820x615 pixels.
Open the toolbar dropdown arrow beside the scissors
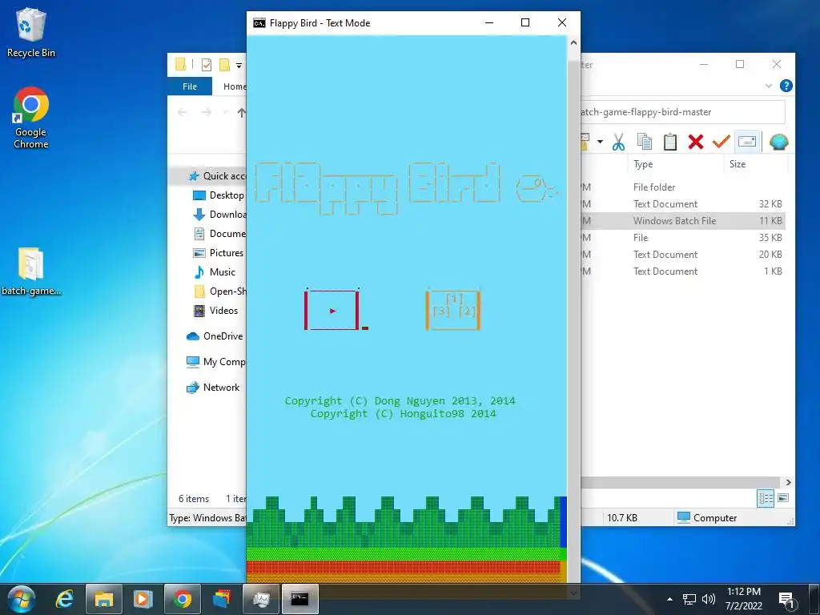pyautogui.click(x=600, y=142)
